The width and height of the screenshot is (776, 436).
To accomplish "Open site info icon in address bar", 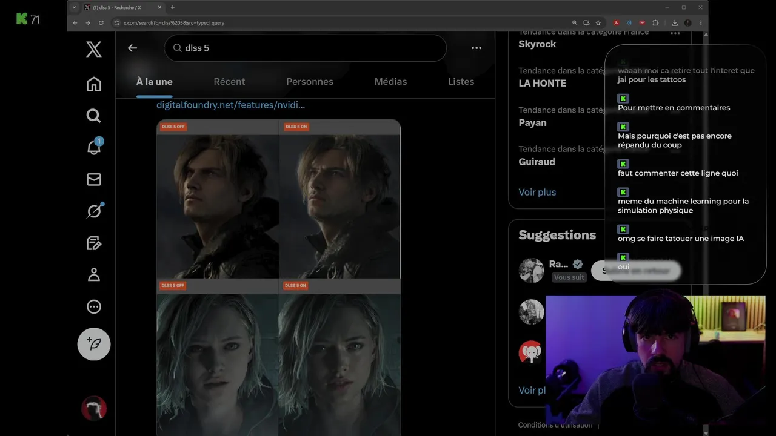I will tap(117, 23).
